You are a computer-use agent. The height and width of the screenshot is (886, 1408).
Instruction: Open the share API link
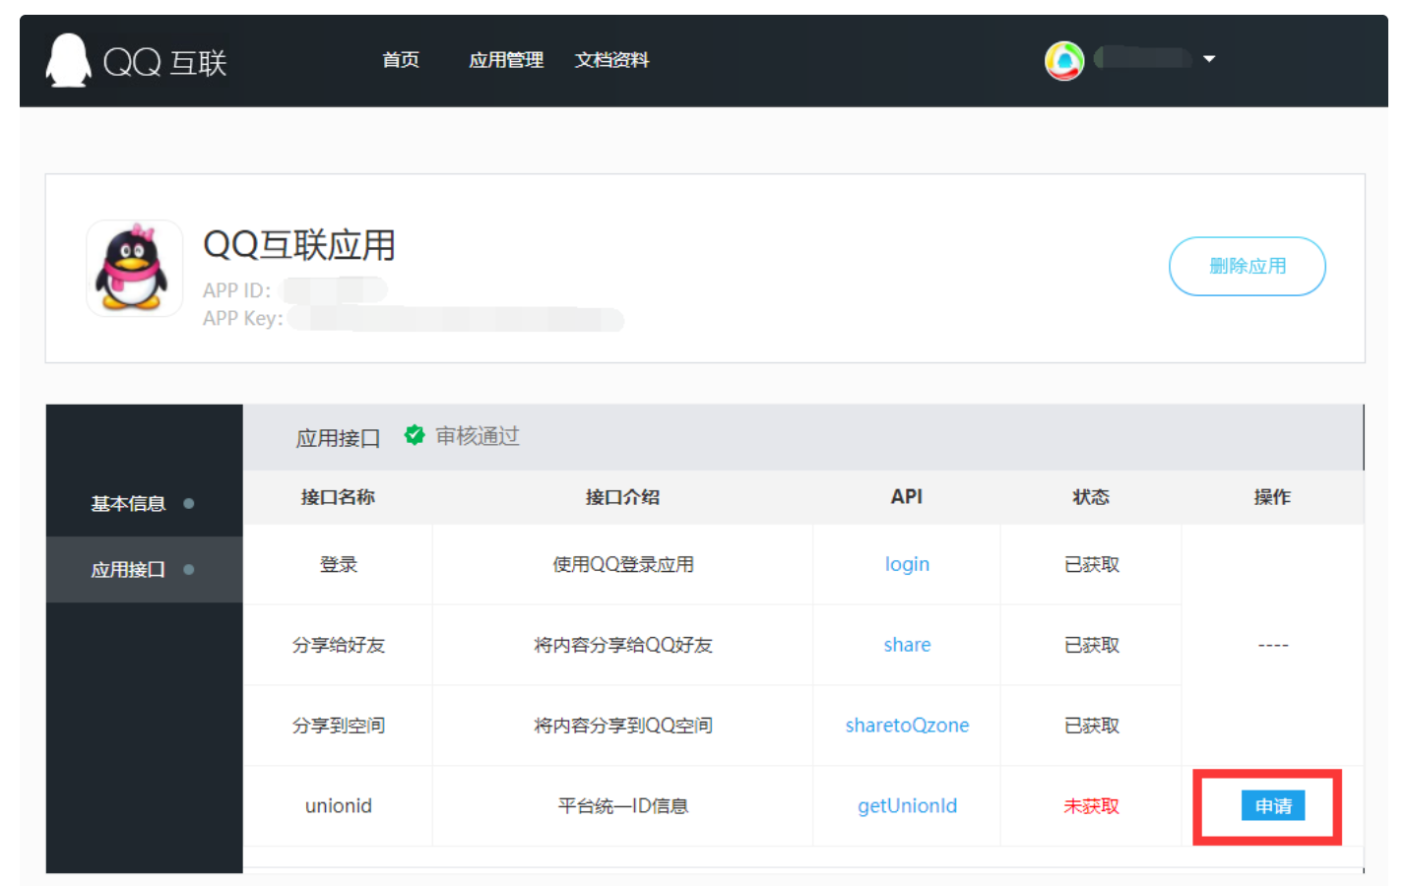coord(907,645)
